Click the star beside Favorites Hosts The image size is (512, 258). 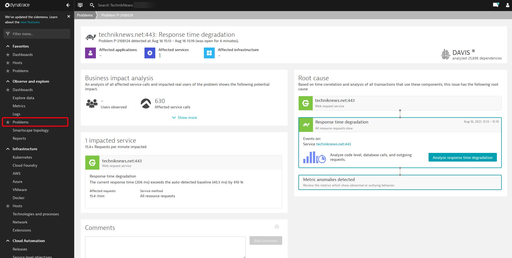8,63
